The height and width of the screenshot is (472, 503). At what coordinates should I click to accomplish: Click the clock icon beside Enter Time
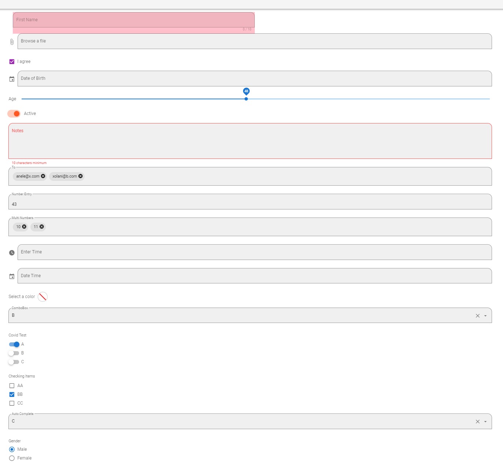point(12,253)
